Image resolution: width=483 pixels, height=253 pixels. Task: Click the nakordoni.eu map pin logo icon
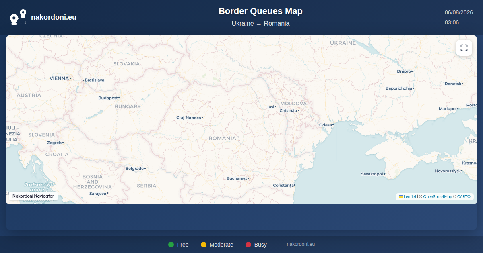[x=18, y=17]
